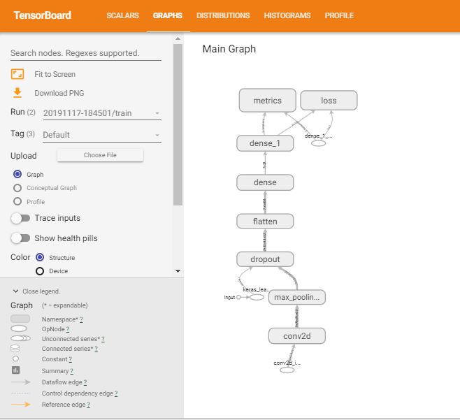Open the Run dropdown 20191117-184501/train
Image resolution: width=460 pixels, height=420 pixels.
click(101, 113)
